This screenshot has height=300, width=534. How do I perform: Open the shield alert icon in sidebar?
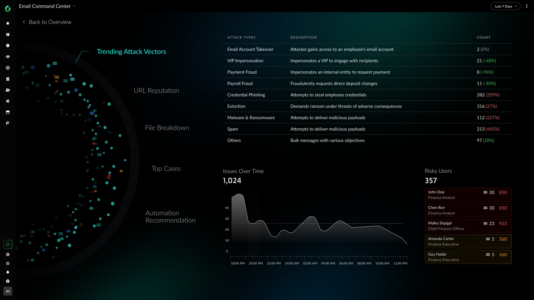tap(8, 46)
